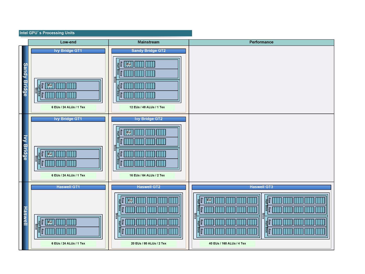Click labeled EU block in Sandy Bridge row's GT1
365x274 pixels.
tap(50, 86)
